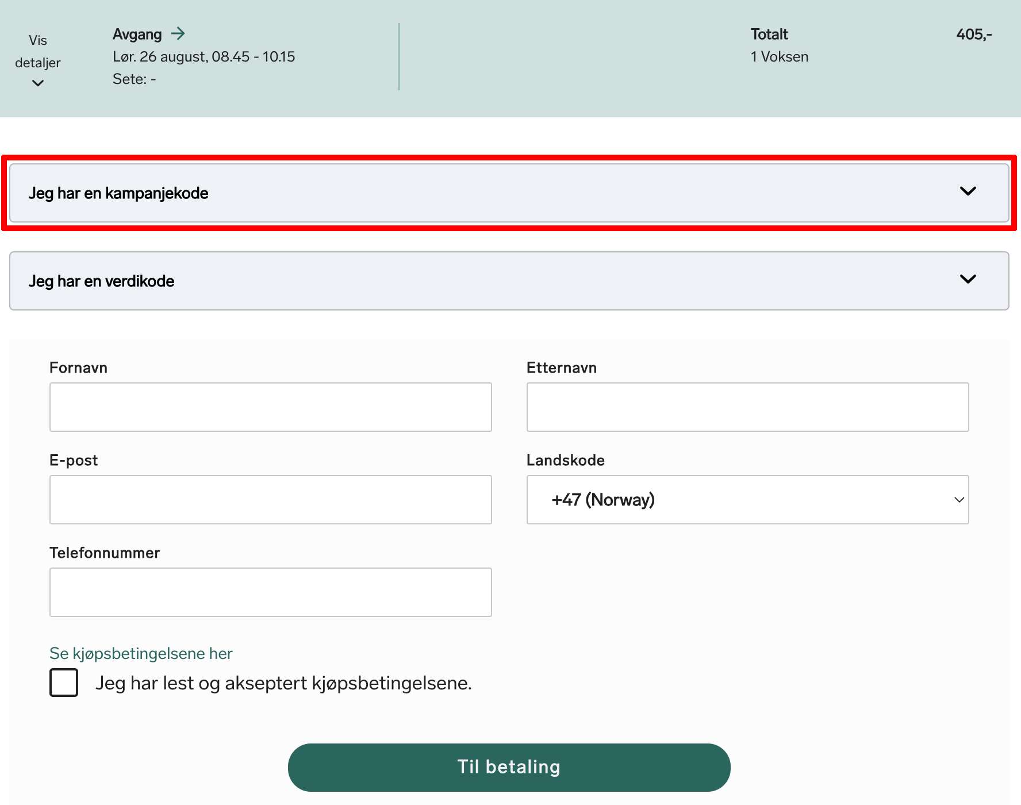Click into the Etternavn input box
This screenshot has height=805, width=1021.
click(x=747, y=407)
